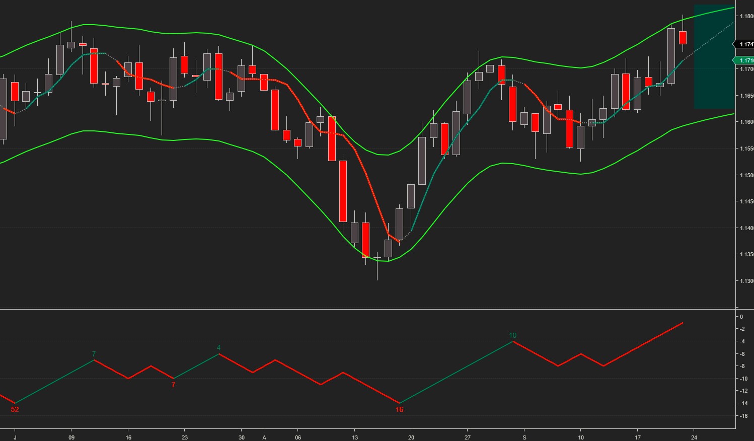Click the S month marker on date axis
Screen dimensions: 754x441
[x=524, y=437]
